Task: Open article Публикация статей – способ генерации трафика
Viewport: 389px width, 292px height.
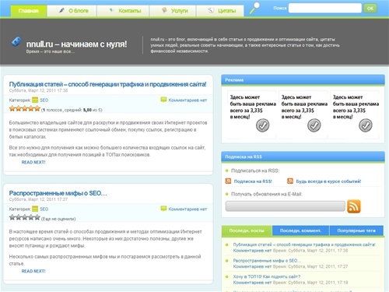Action: (x=107, y=84)
